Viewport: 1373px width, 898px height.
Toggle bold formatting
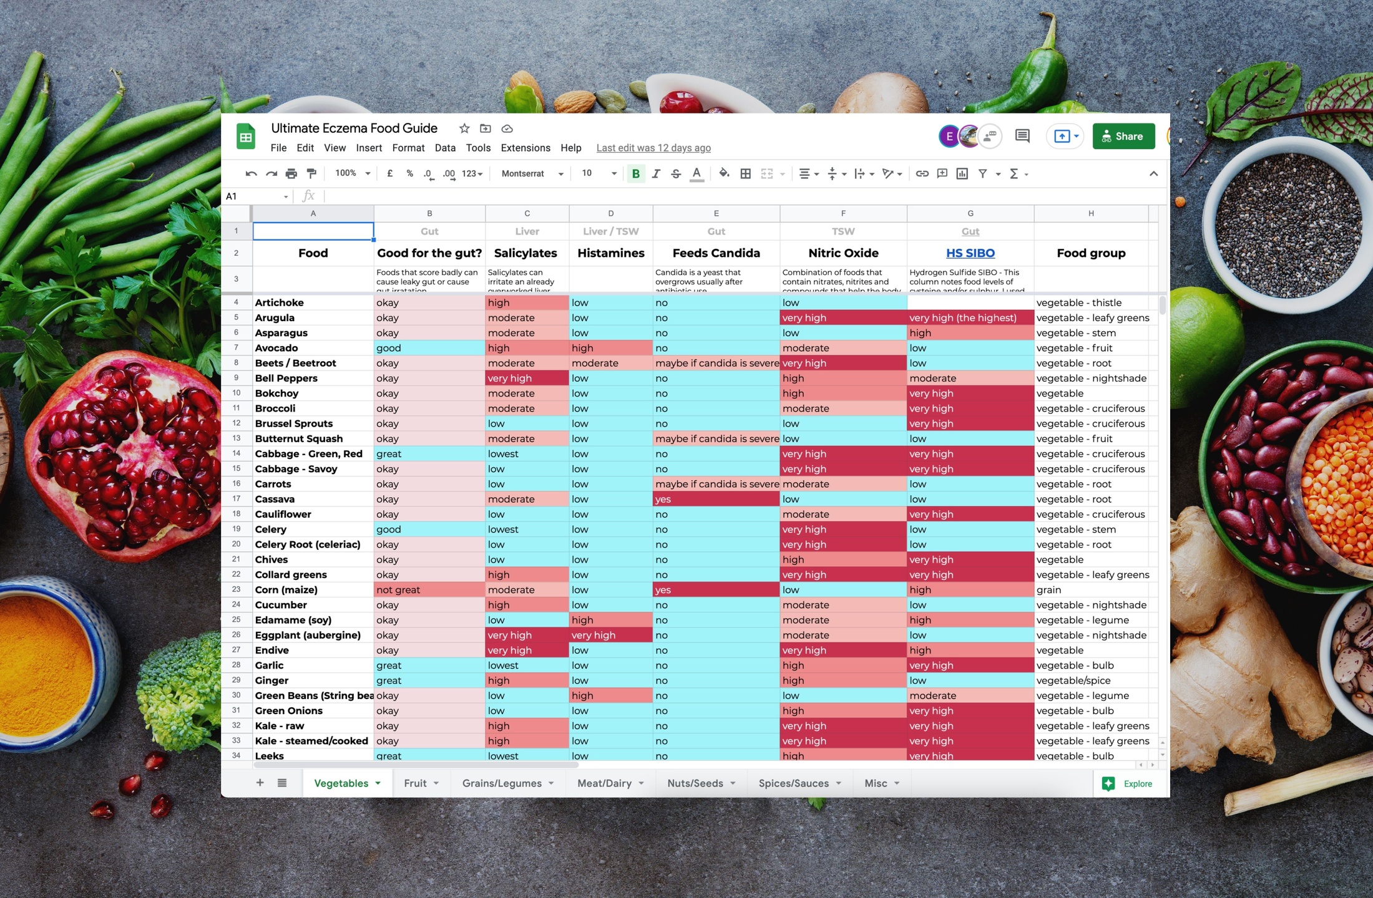(635, 174)
